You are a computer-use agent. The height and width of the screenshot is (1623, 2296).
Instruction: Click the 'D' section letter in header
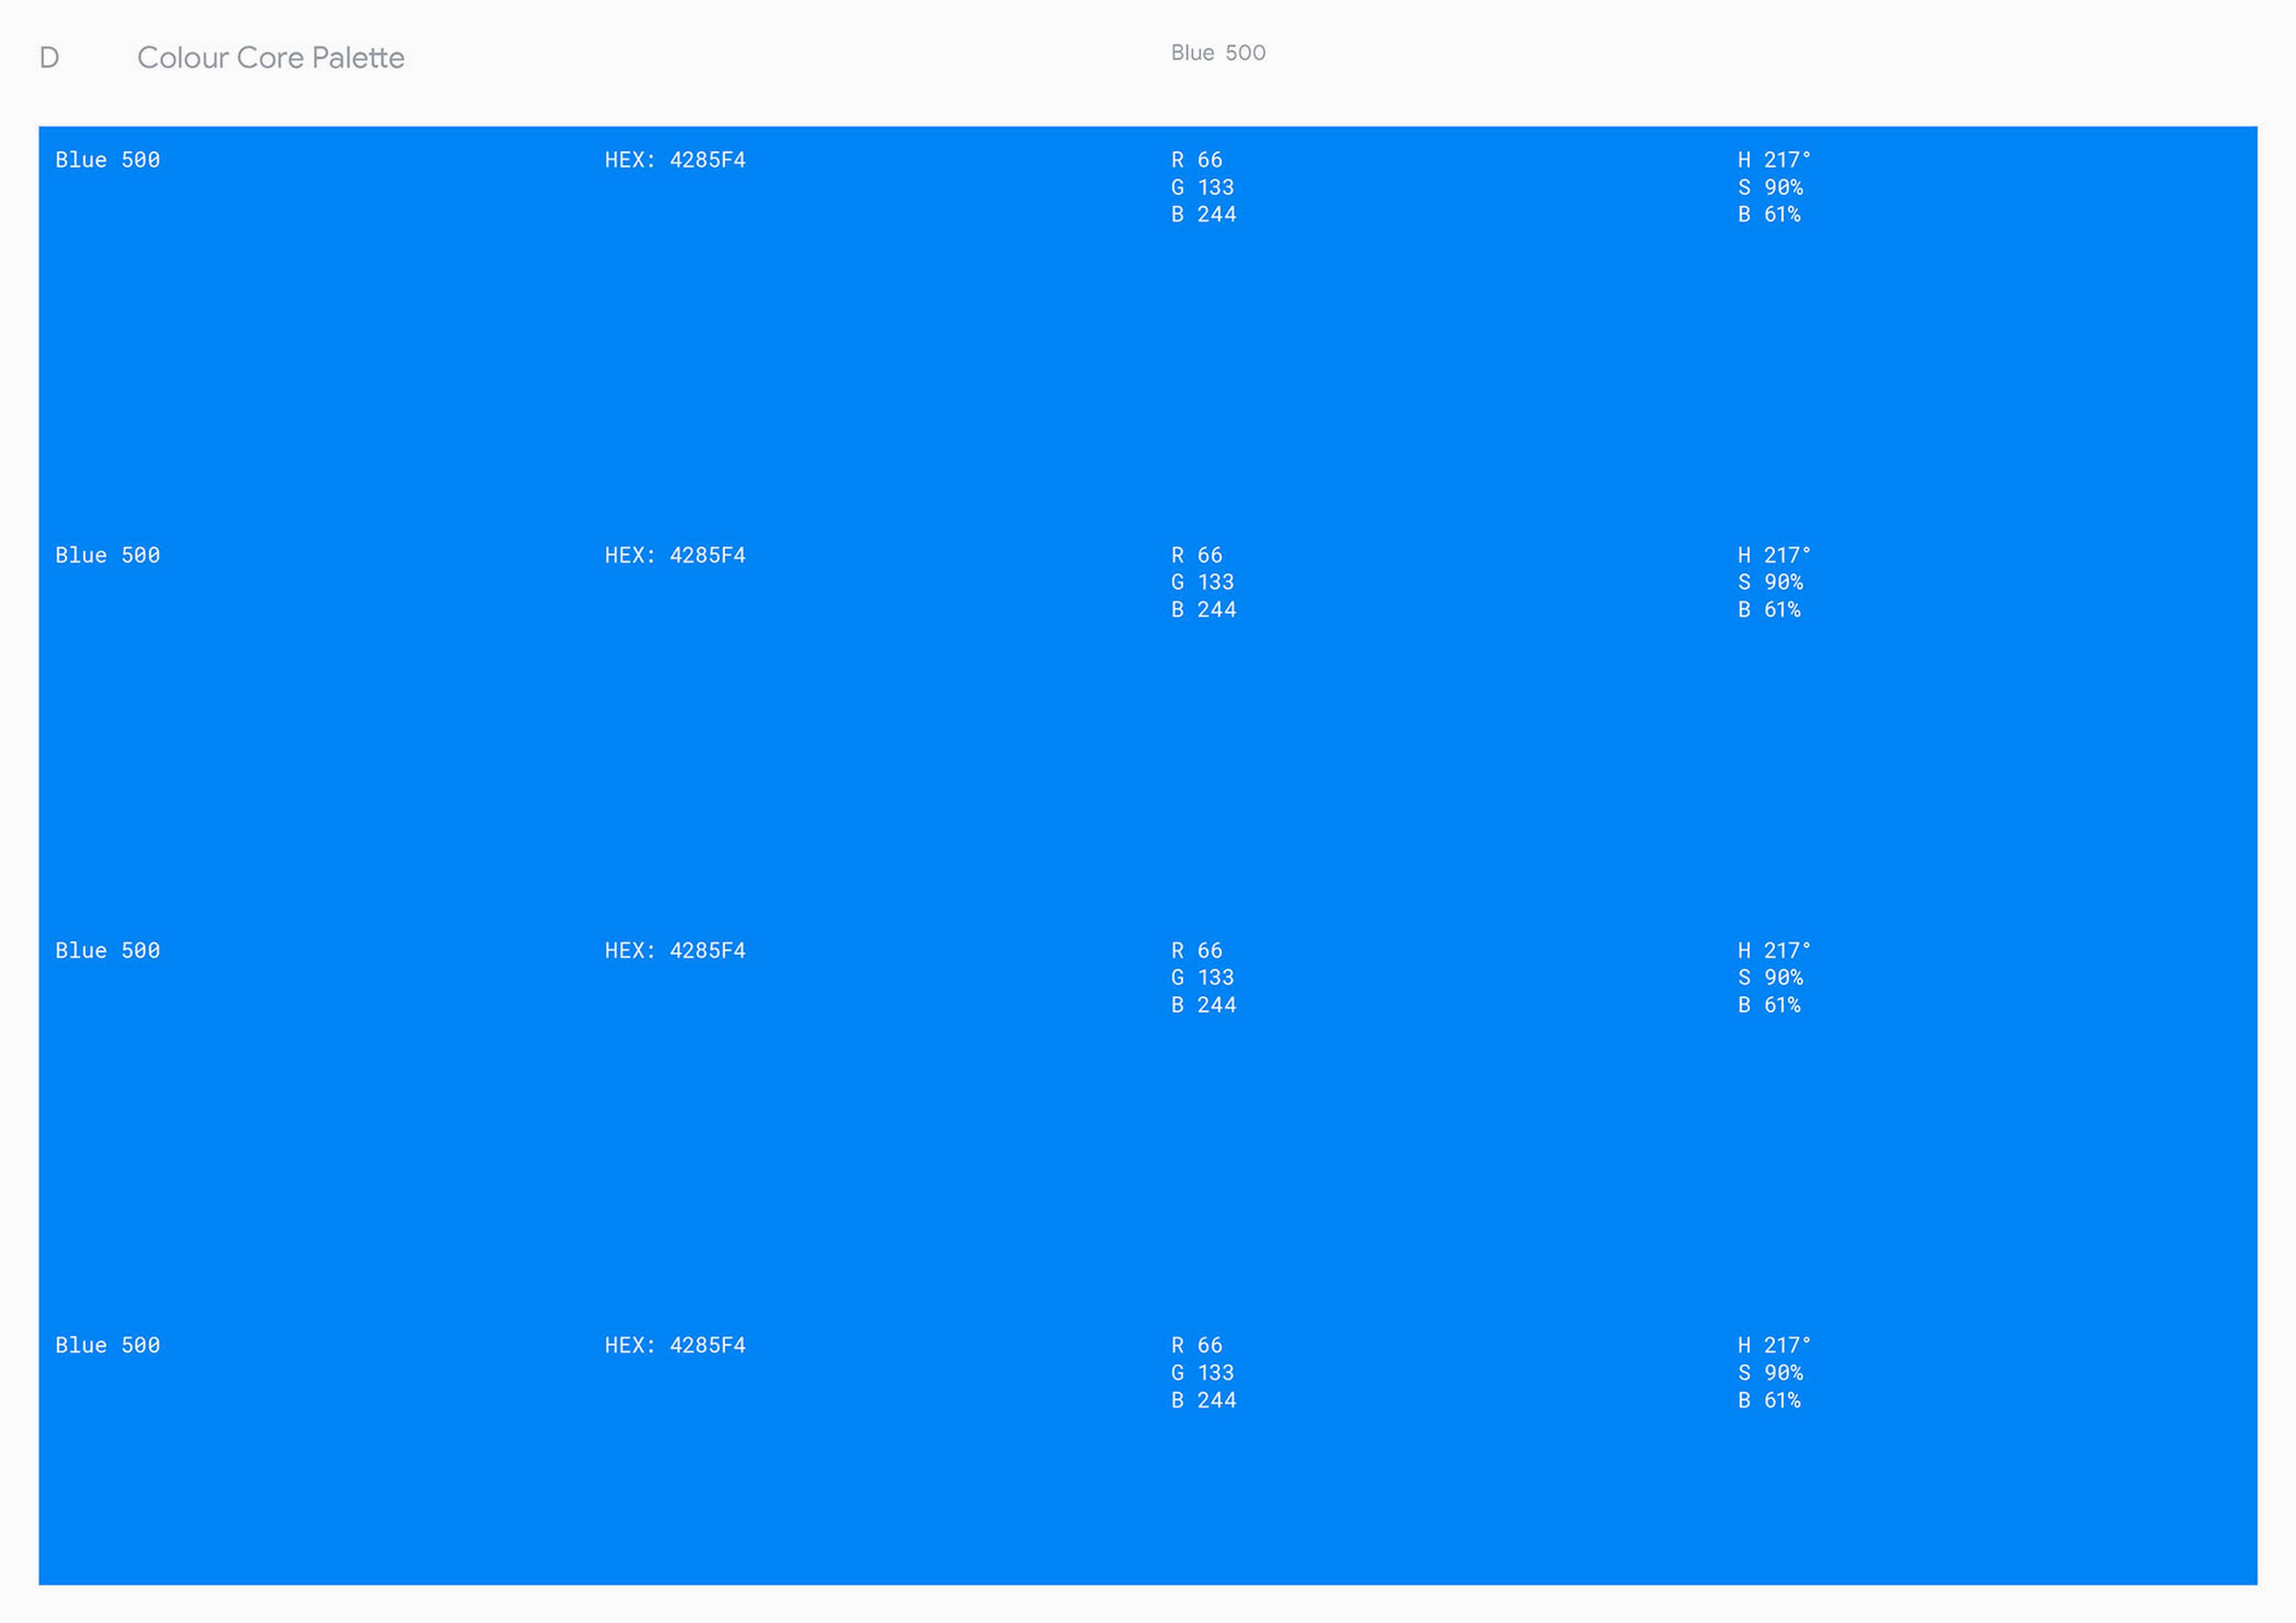tap(49, 58)
